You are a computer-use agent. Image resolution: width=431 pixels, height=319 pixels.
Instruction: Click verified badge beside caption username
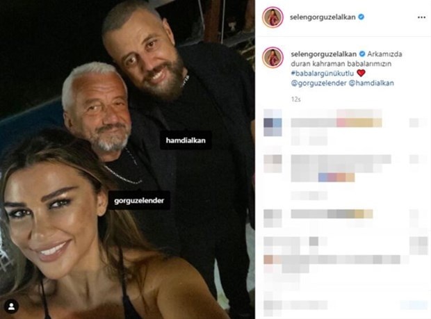click(x=362, y=54)
